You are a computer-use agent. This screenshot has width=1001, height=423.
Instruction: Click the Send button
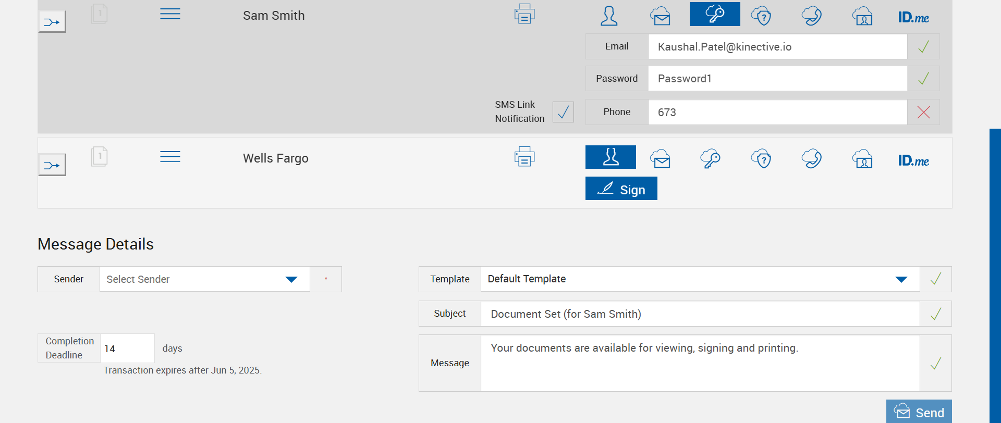[x=919, y=412]
